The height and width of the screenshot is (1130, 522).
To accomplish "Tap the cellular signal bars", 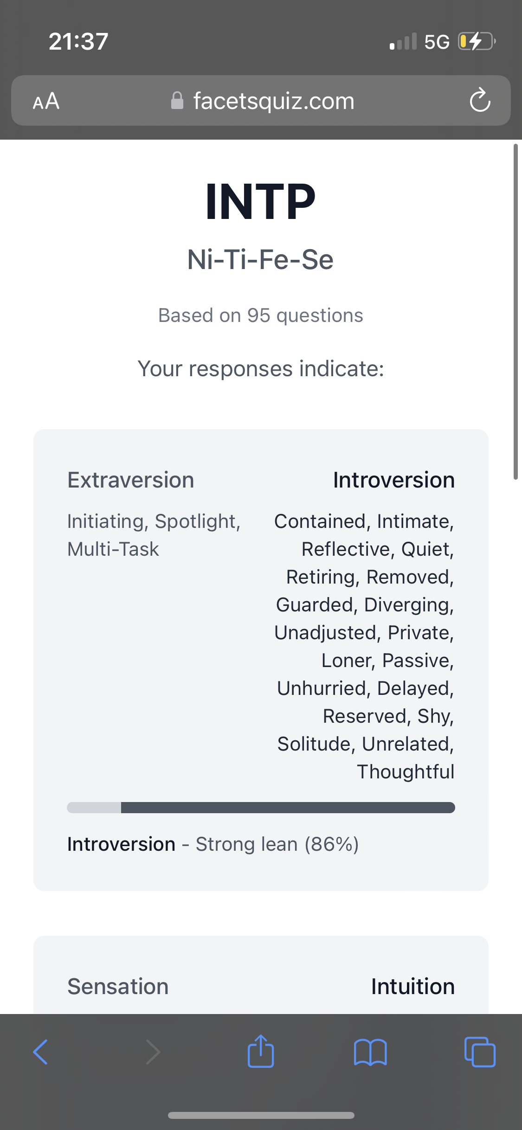I will coord(403,42).
